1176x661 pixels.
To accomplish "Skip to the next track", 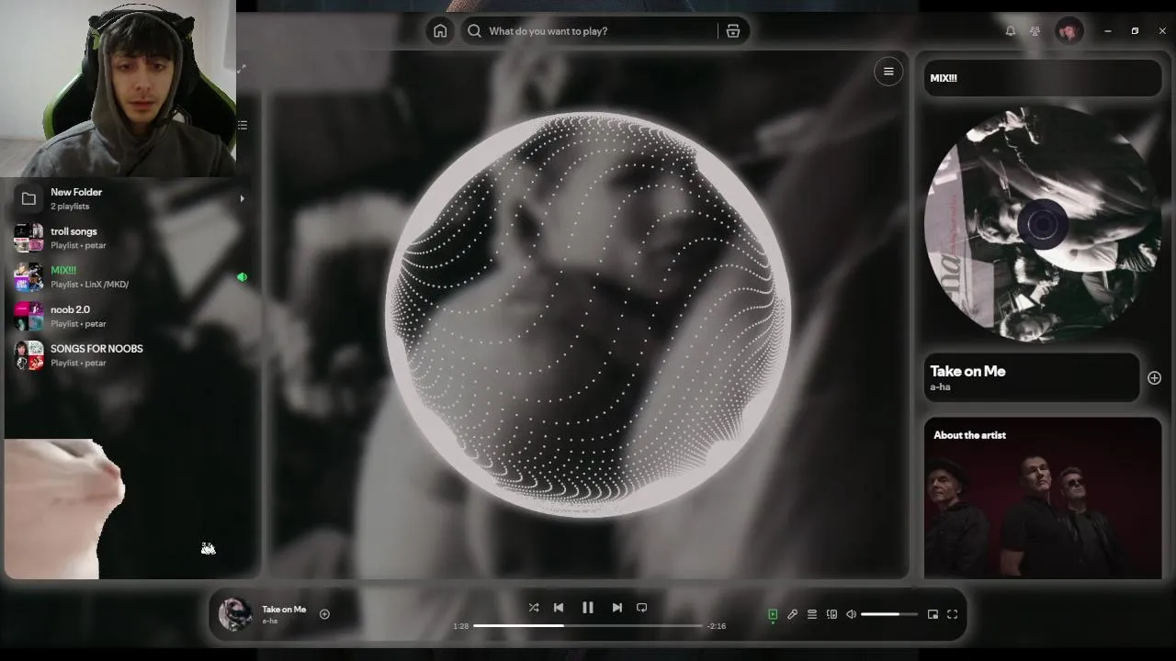I will (617, 608).
